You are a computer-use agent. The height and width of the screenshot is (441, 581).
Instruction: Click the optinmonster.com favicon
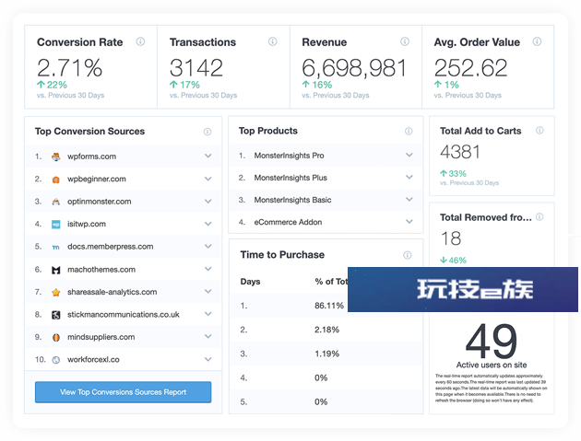click(56, 202)
